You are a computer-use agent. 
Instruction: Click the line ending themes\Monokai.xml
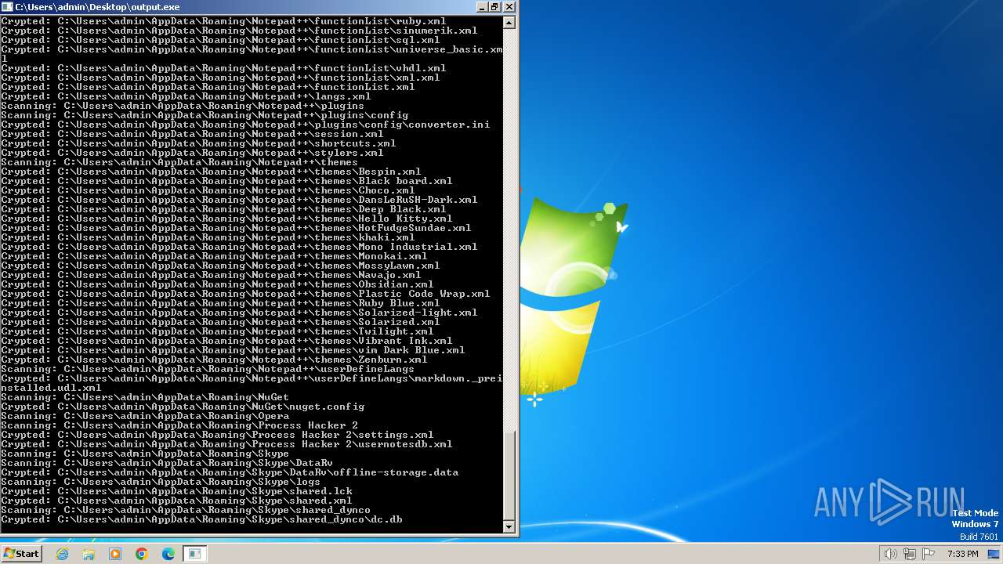tap(214, 256)
